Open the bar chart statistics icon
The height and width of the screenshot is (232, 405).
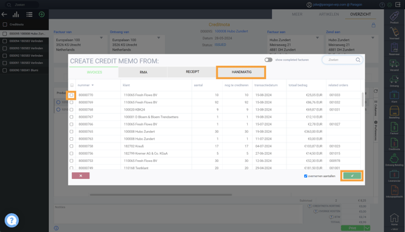(16, 14)
